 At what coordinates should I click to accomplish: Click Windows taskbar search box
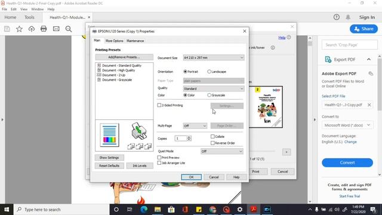(x=61, y=210)
